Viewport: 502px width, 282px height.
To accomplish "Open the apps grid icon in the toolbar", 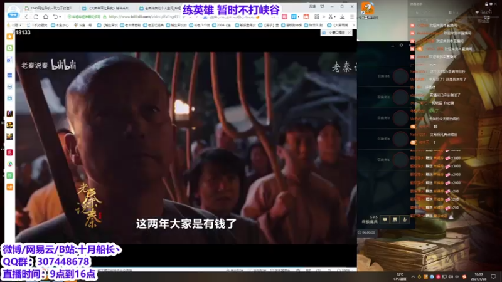I will click(317, 17).
